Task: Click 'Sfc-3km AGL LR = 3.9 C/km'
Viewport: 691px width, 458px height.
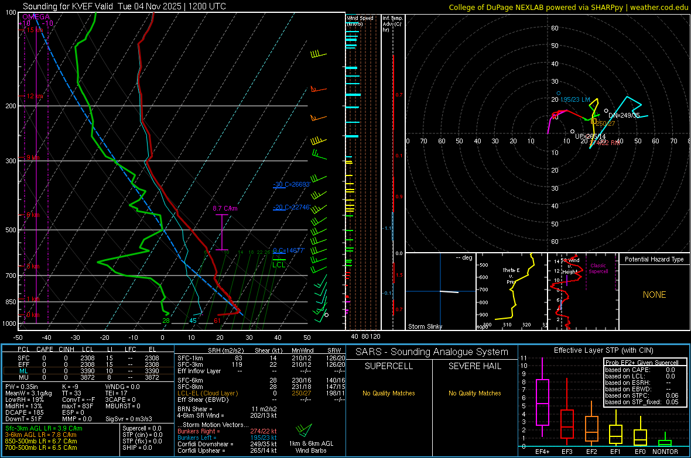Action: [x=44, y=428]
